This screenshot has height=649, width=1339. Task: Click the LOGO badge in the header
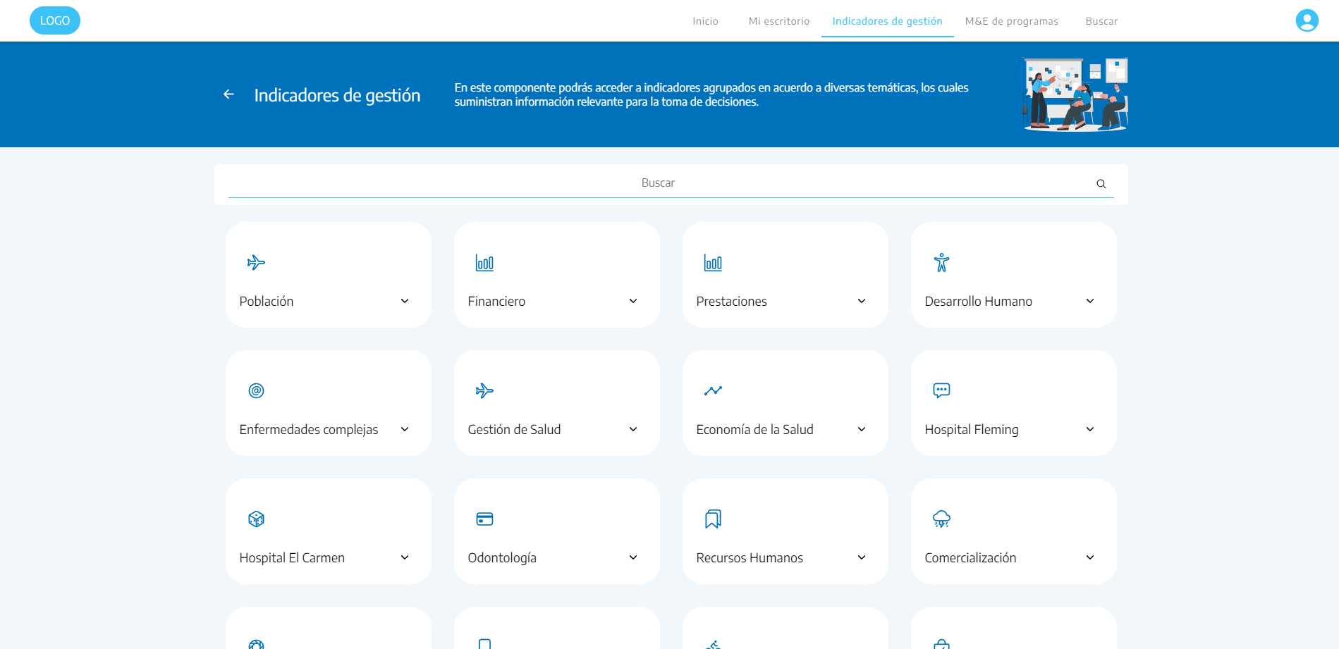[55, 20]
